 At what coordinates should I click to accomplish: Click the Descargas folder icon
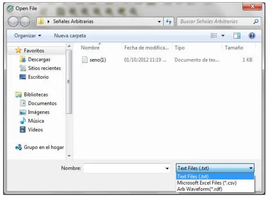(x=23, y=59)
